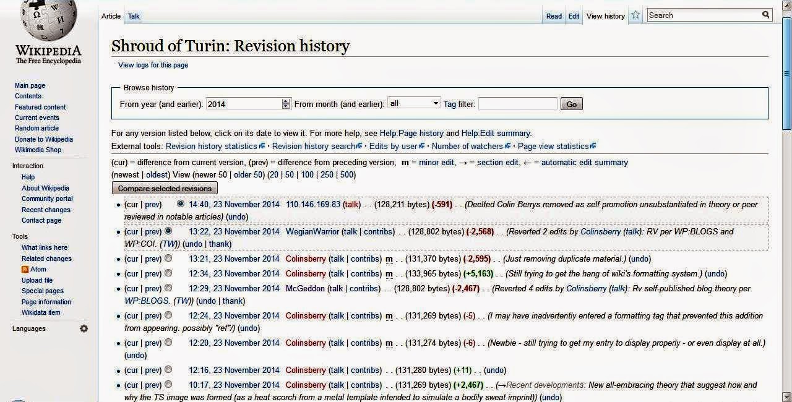The image size is (792, 402).
Task: Click the Go button
Action: (572, 104)
